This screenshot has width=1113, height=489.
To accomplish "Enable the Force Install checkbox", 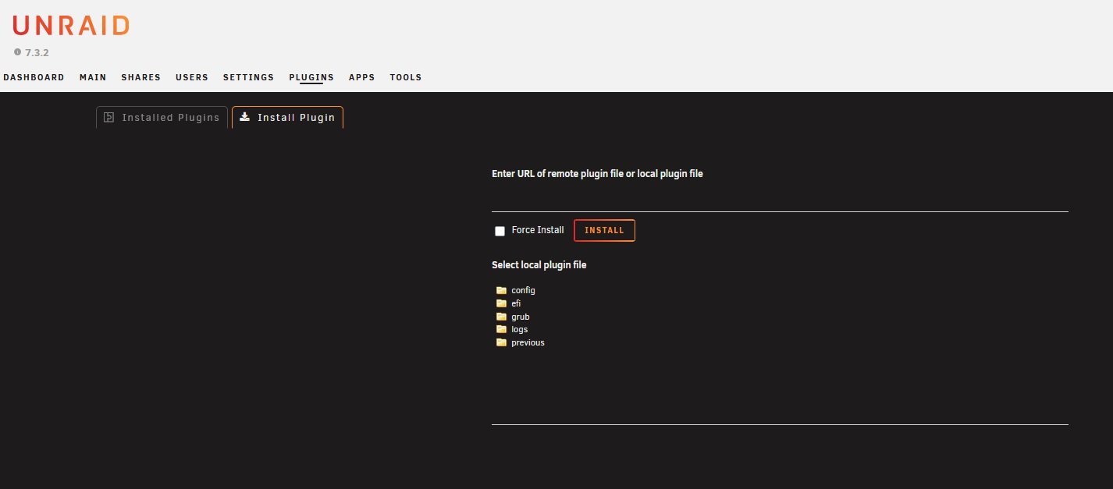I will click(x=500, y=231).
